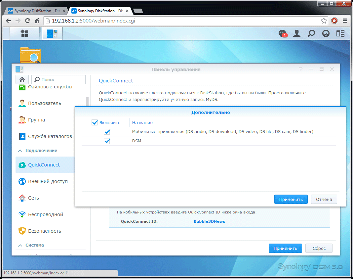This screenshot has height=279, width=353.
Task: Click the Дополнительно dialog title
Action: 211,112
